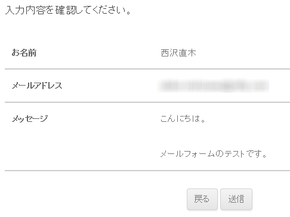The image size is (290, 217).
Task: Click the surname 西沢 in name value
Action: (169, 53)
